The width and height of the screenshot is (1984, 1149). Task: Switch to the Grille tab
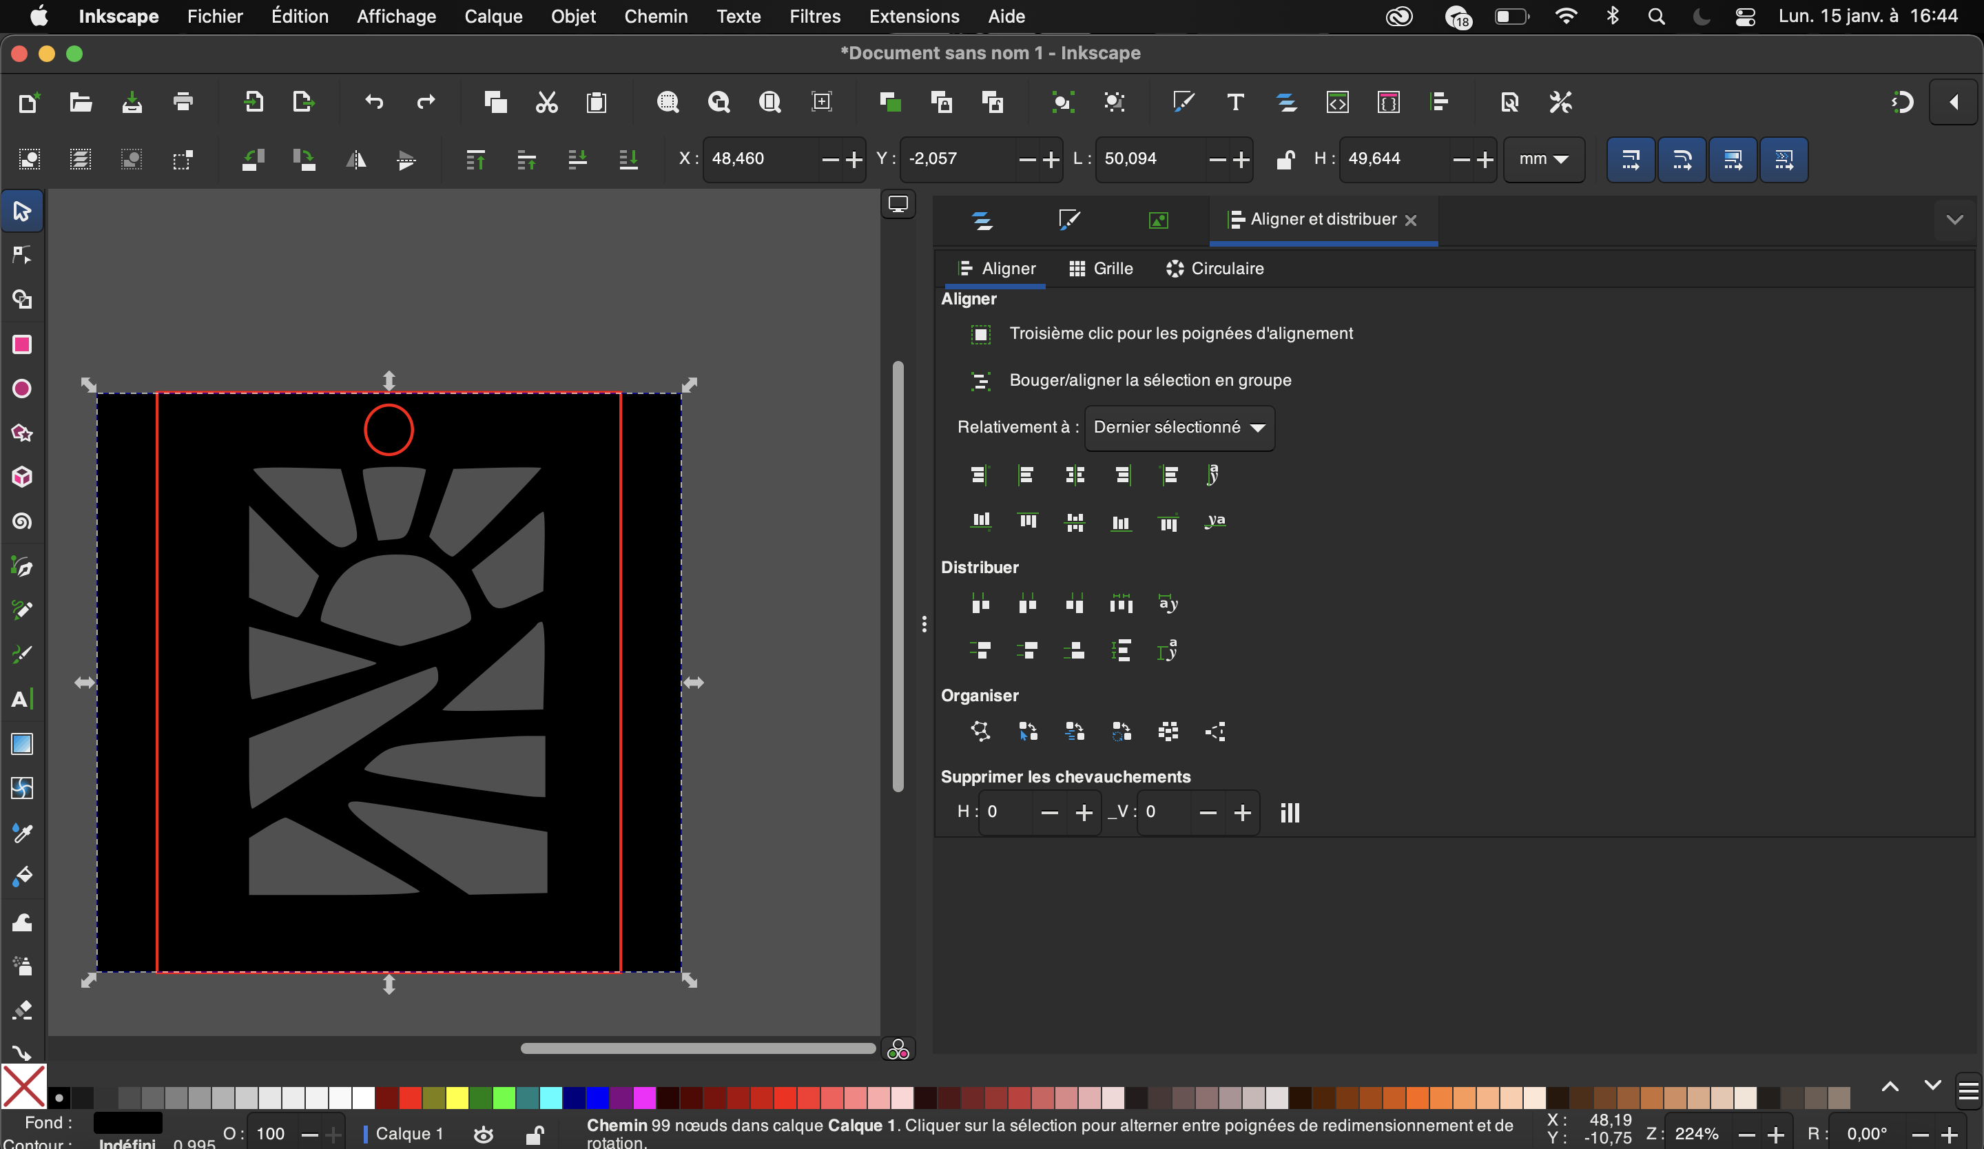(1101, 269)
